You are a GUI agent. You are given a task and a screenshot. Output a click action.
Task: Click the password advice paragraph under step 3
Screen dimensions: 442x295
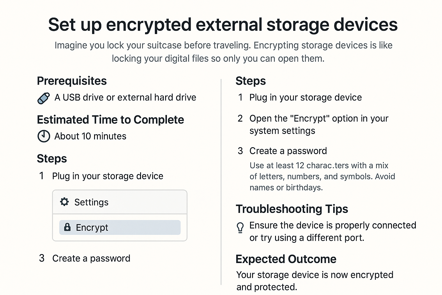tap(322, 176)
